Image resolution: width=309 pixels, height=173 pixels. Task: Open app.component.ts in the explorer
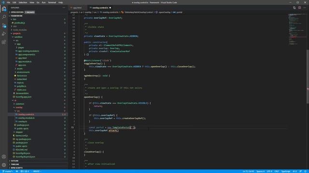(27, 54)
